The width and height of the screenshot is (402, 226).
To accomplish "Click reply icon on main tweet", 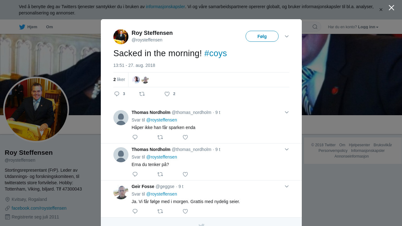I will (x=117, y=94).
